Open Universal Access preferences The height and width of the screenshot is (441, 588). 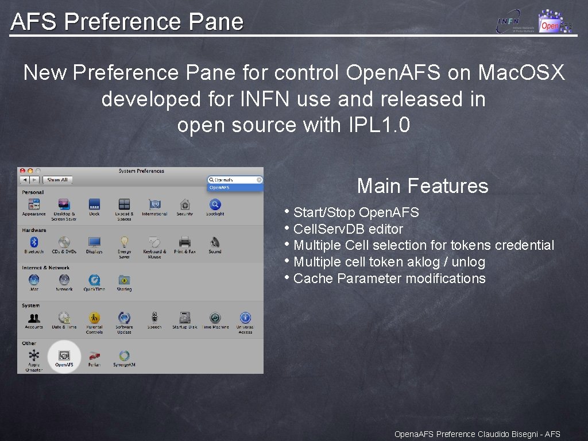(x=245, y=323)
